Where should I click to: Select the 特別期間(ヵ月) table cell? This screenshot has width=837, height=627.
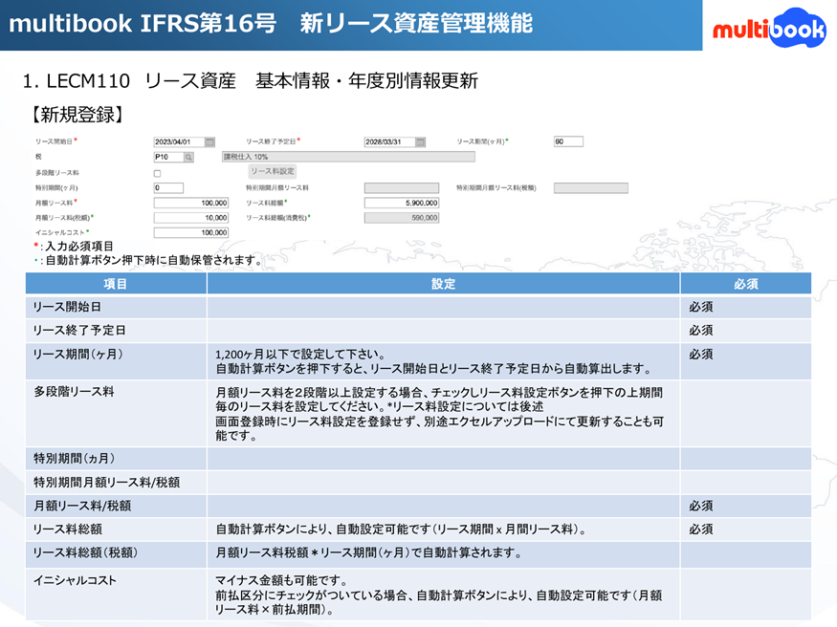116,459
